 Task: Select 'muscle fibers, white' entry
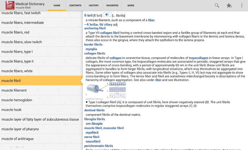click(x=41, y=71)
